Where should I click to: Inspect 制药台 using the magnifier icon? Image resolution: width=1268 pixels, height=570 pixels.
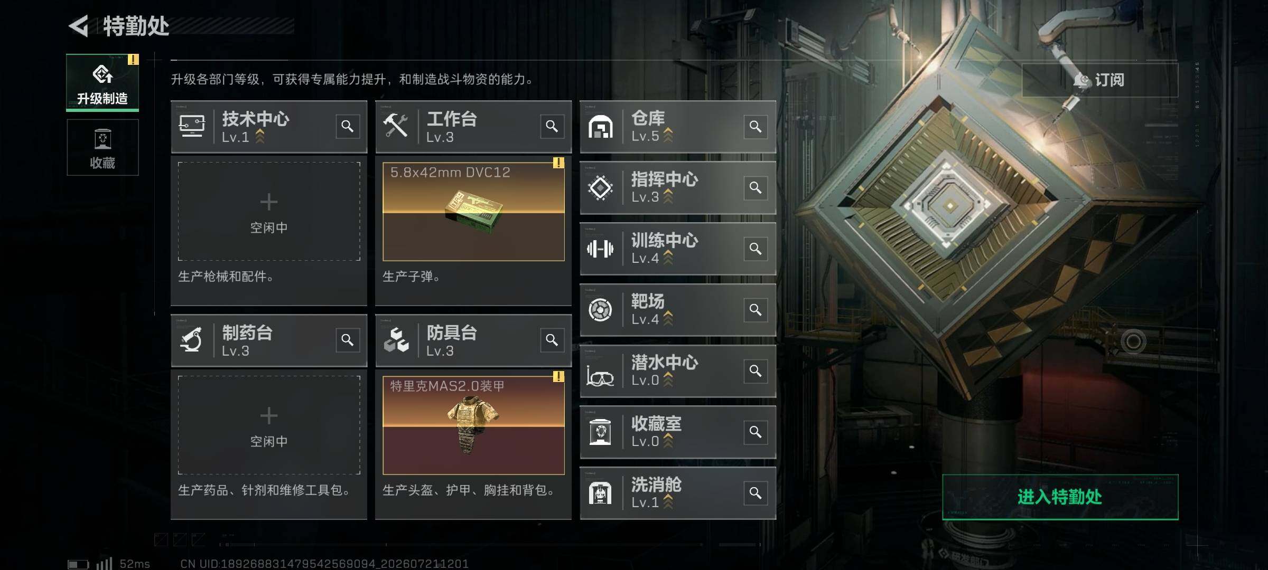(x=347, y=340)
